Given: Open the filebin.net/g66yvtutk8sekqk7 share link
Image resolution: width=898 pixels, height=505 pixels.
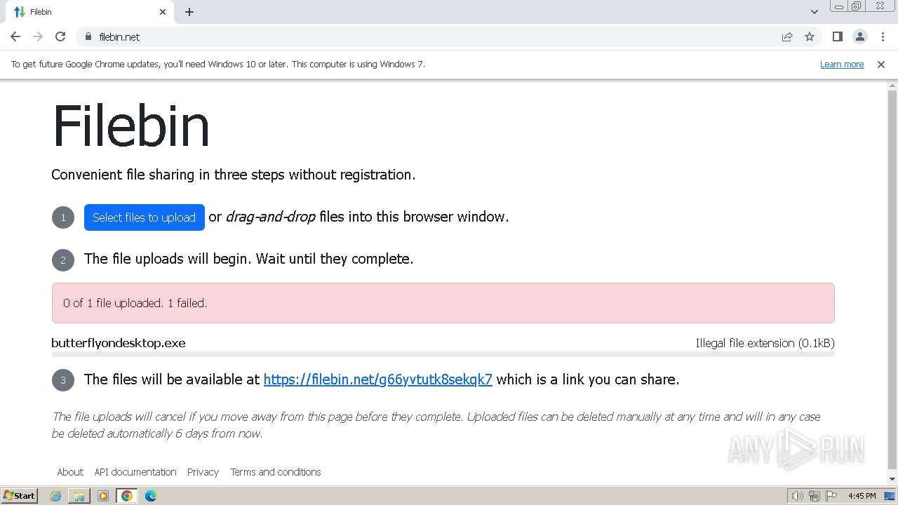Looking at the screenshot, I should click(377, 379).
